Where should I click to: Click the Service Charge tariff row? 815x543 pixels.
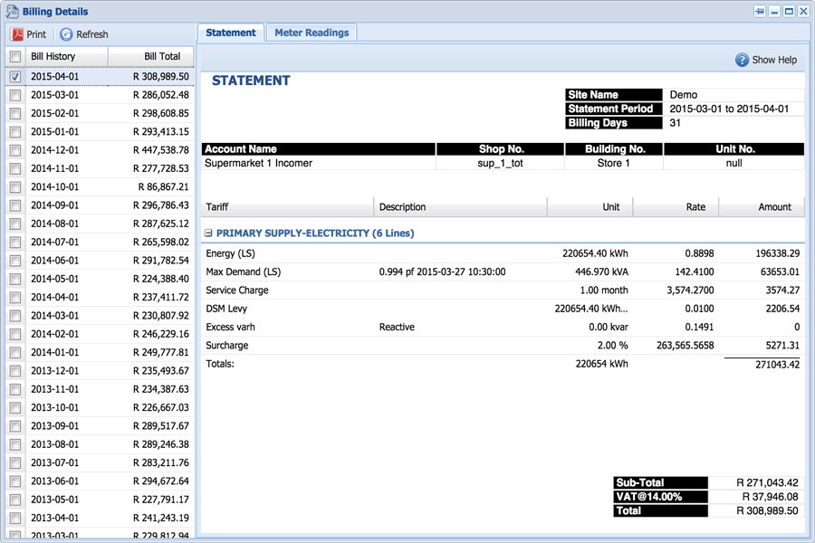tap(503, 291)
